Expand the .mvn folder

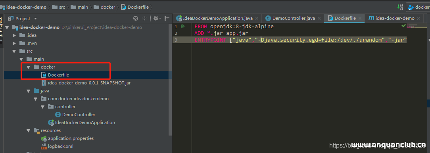pos(14,43)
